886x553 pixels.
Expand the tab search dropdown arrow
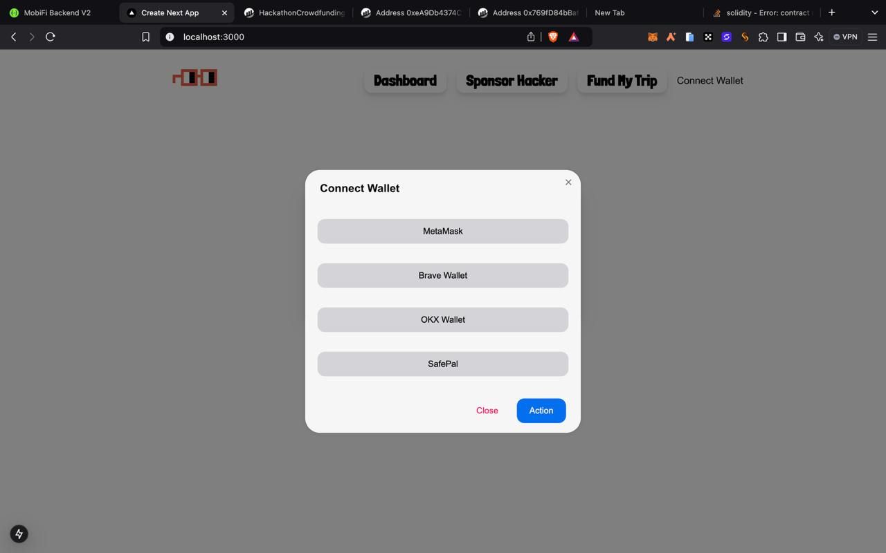point(874,12)
